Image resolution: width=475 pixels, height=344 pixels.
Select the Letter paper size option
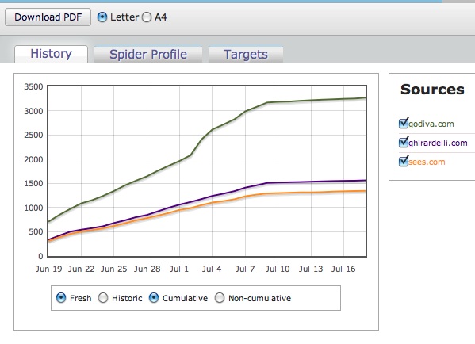(x=102, y=17)
